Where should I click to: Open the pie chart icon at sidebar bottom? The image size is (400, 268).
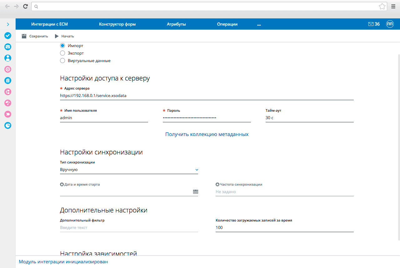(x=7, y=125)
